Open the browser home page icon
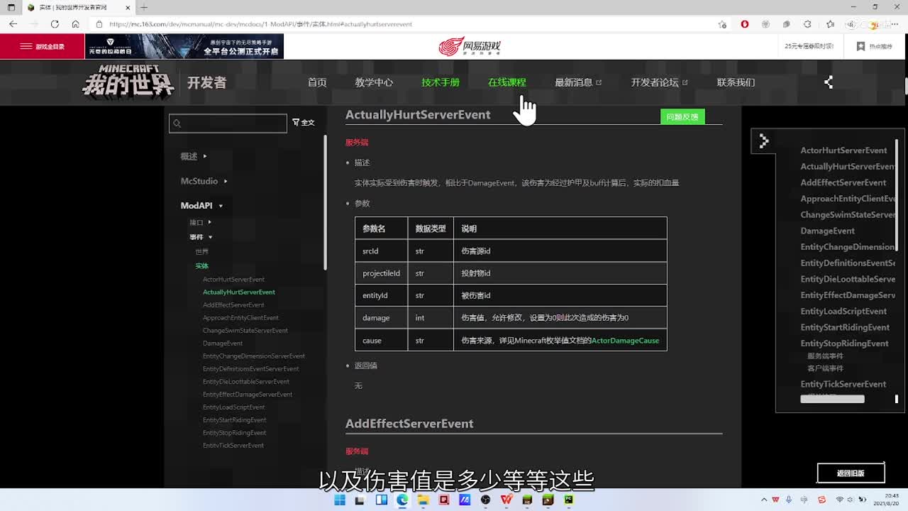This screenshot has height=511, width=908. pos(75,24)
